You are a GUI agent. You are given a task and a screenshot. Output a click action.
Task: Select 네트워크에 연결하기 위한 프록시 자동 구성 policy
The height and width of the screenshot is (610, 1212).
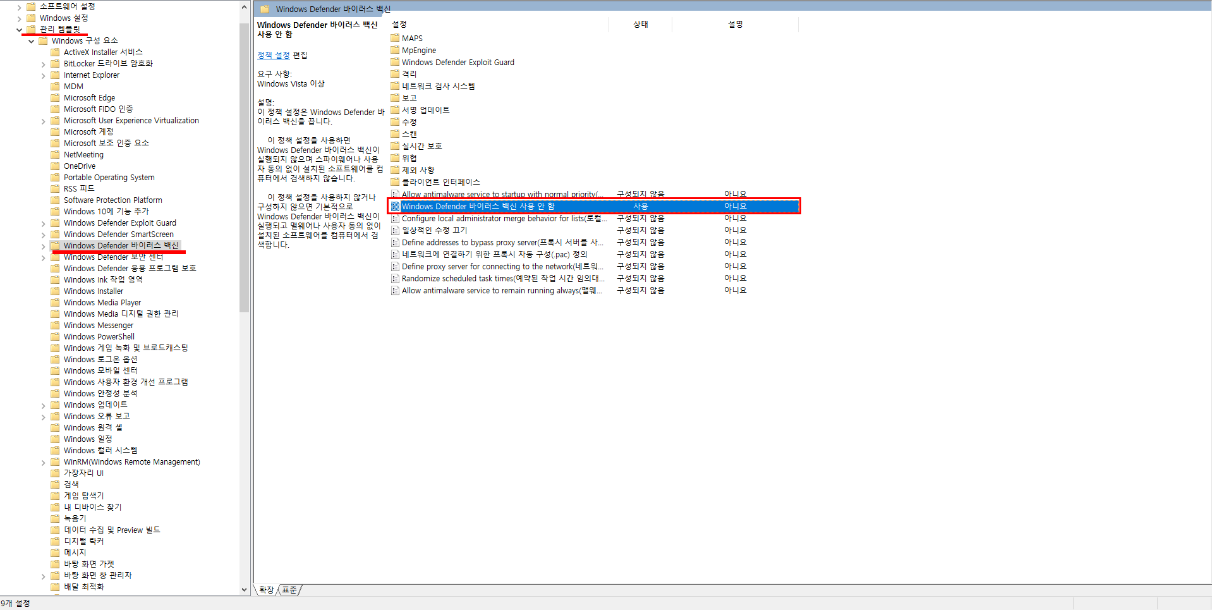[494, 254]
